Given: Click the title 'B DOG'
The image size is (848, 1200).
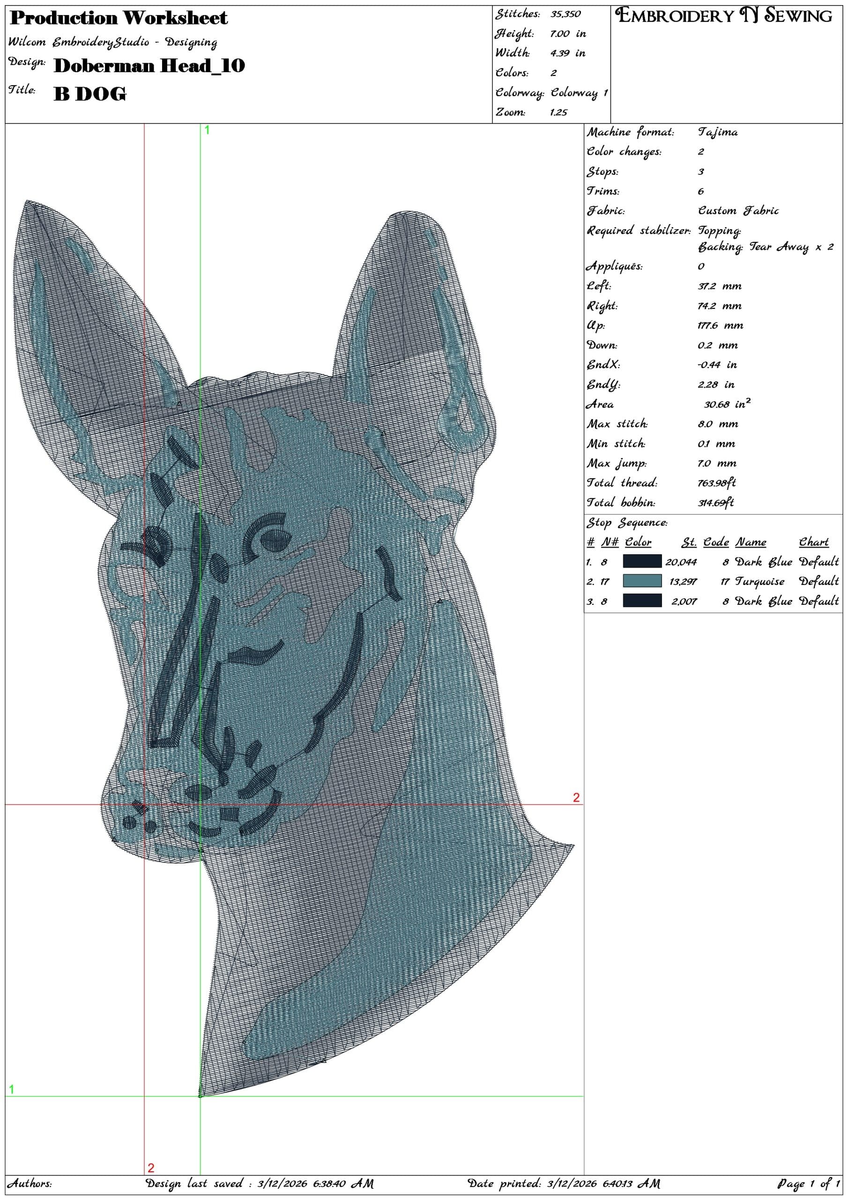Looking at the screenshot, I should pos(90,94).
